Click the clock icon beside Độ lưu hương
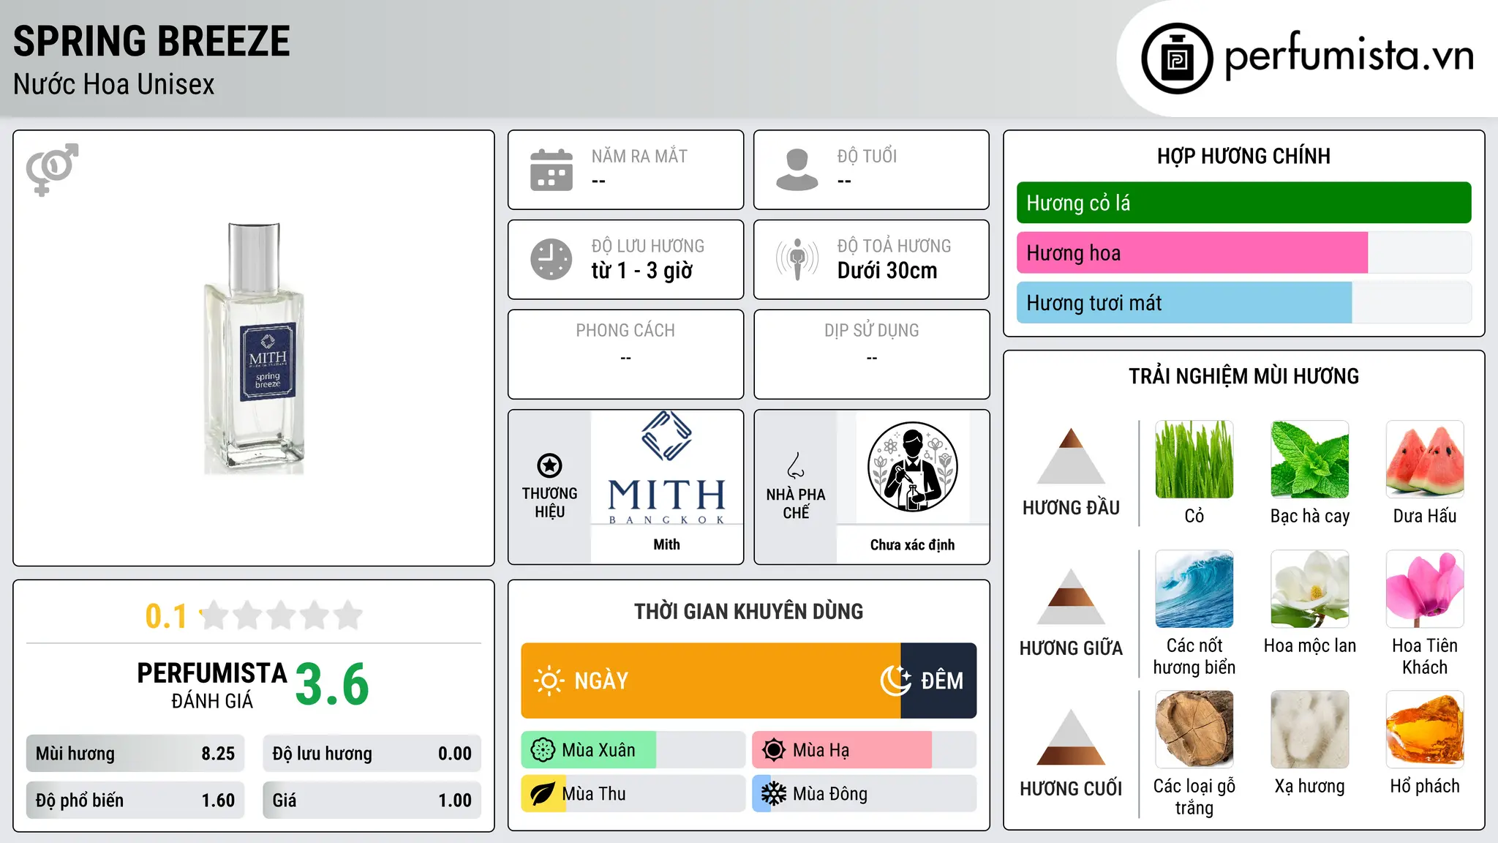The height and width of the screenshot is (843, 1498). click(552, 259)
